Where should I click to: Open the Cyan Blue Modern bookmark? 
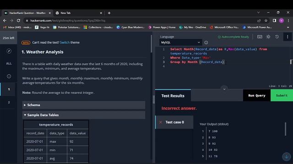[130, 27]
